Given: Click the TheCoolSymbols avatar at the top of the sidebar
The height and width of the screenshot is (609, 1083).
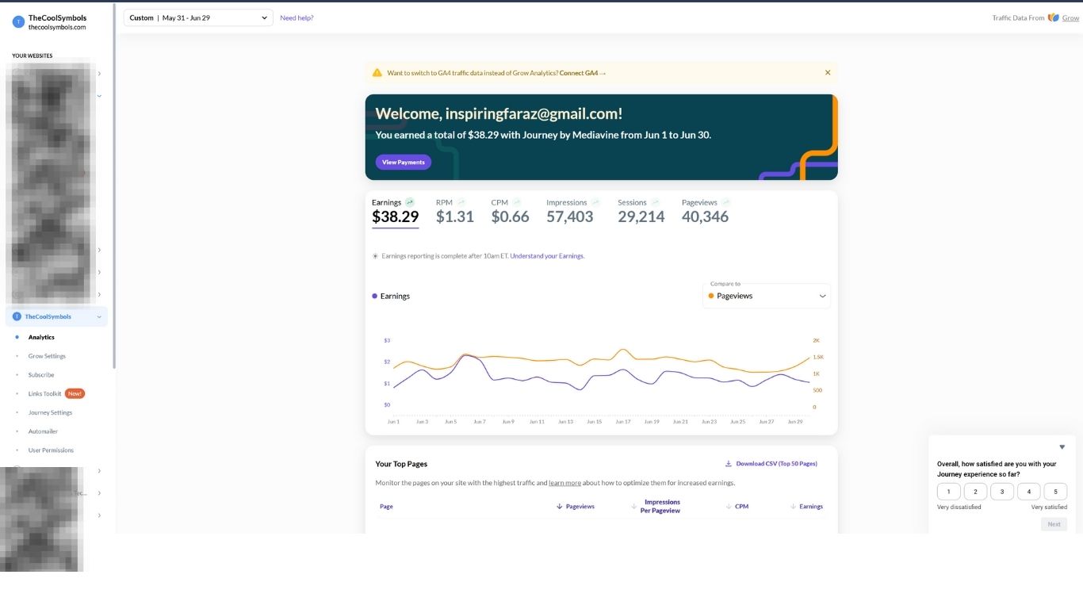Looking at the screenshot, I should point(18,22).
